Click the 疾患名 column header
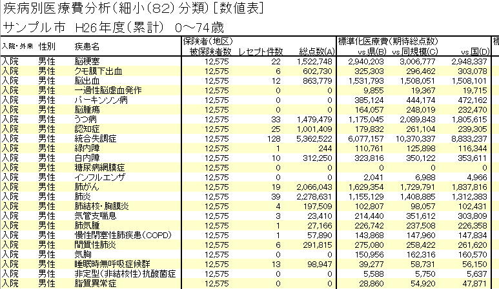Viewport: 499px width, 289px height. (x=87, y=46)
